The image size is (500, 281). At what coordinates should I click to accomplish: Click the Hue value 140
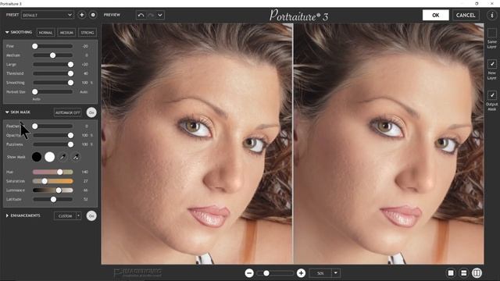(x=85, y=172)
